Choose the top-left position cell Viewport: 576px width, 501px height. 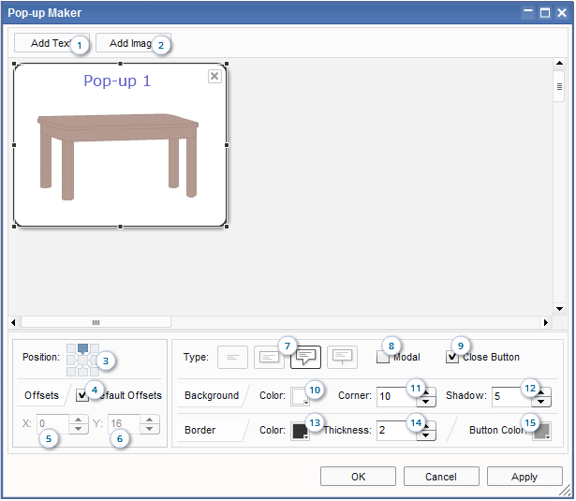point(71,348)
